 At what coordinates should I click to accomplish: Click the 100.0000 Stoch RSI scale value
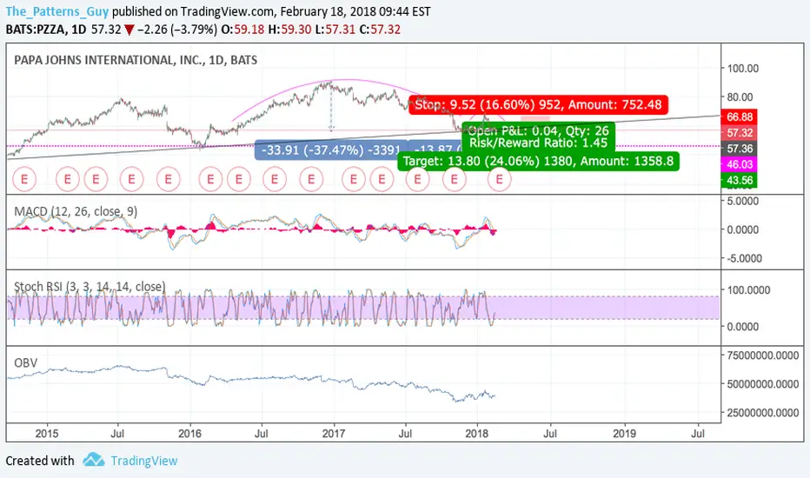748,290
